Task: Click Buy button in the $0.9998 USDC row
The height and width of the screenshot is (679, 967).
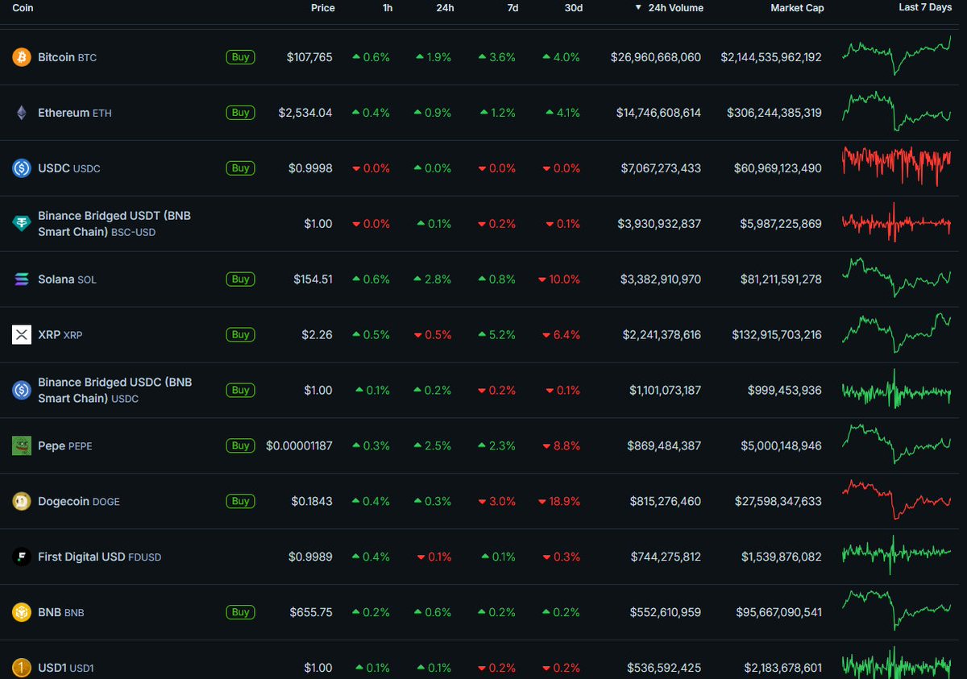Action: click(240, 168)
